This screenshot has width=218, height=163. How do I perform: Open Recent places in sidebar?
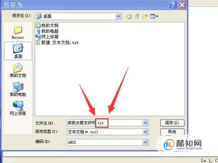[18, 32]
